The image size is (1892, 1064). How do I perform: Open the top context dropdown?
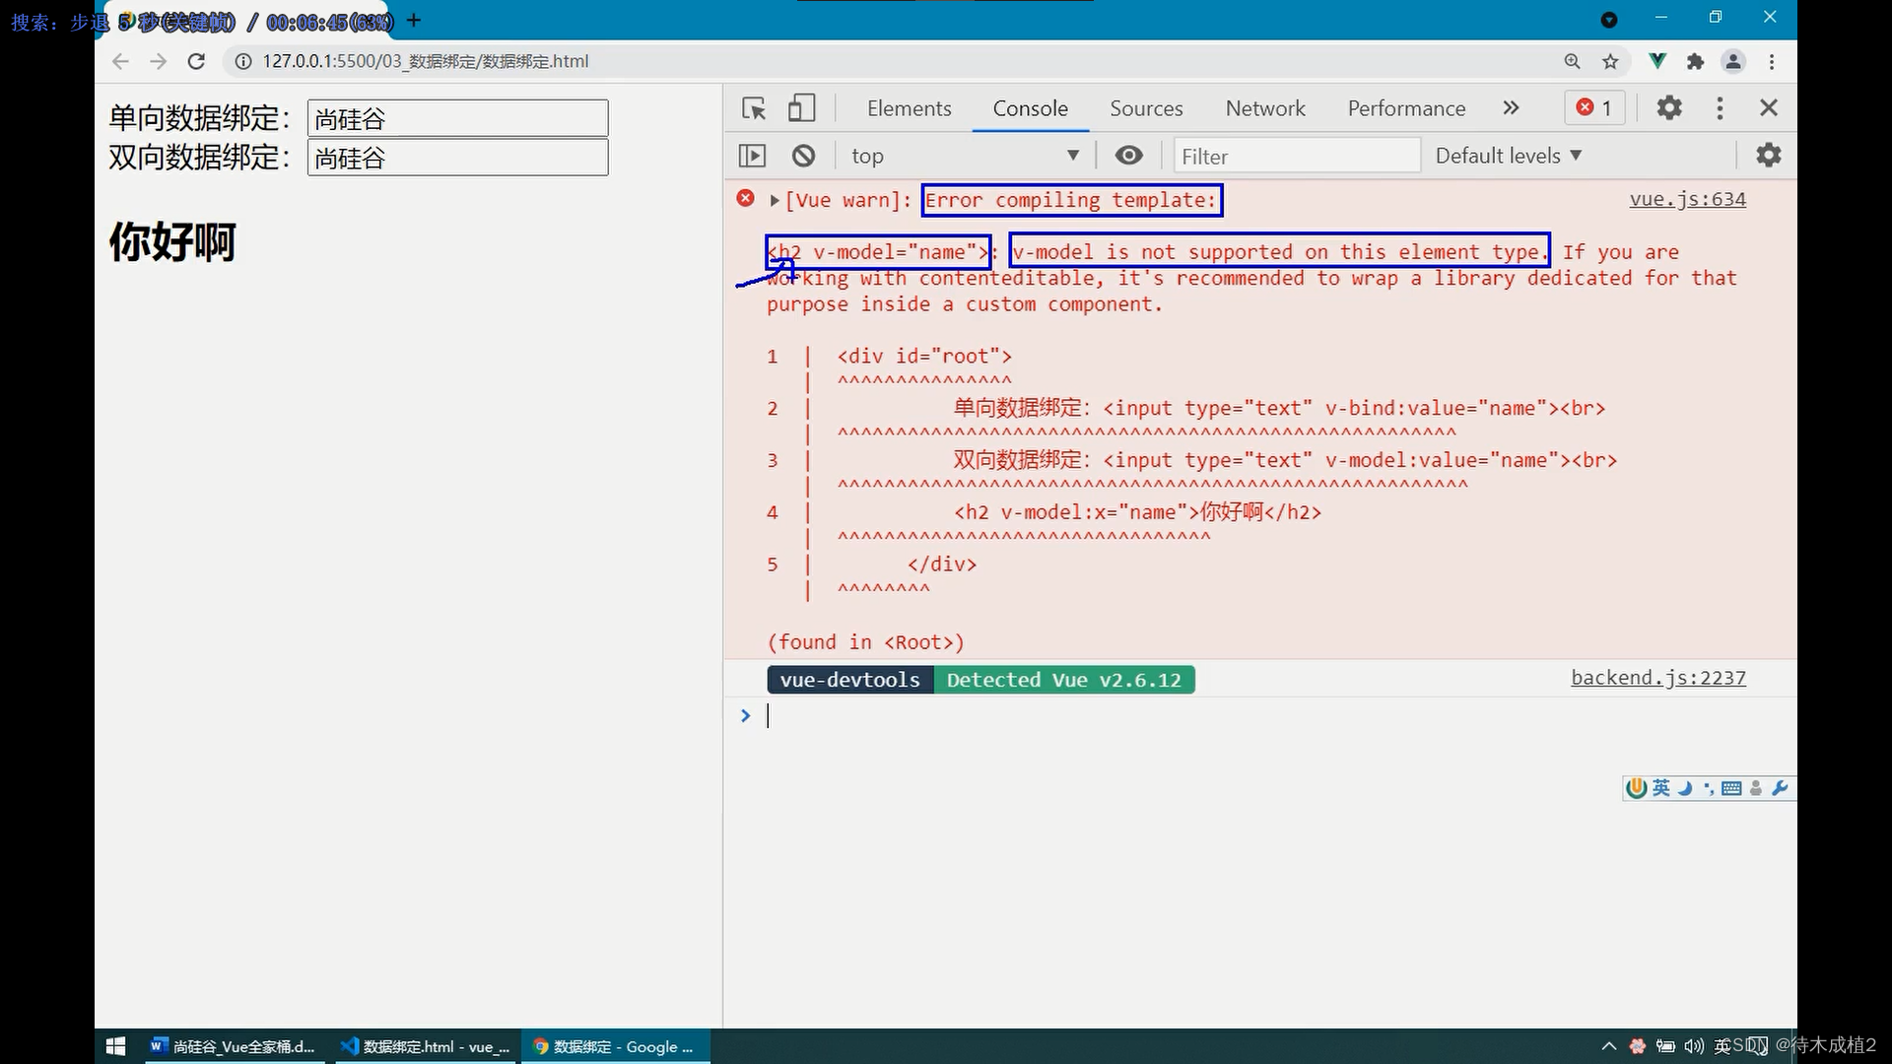tap(966, 156)
